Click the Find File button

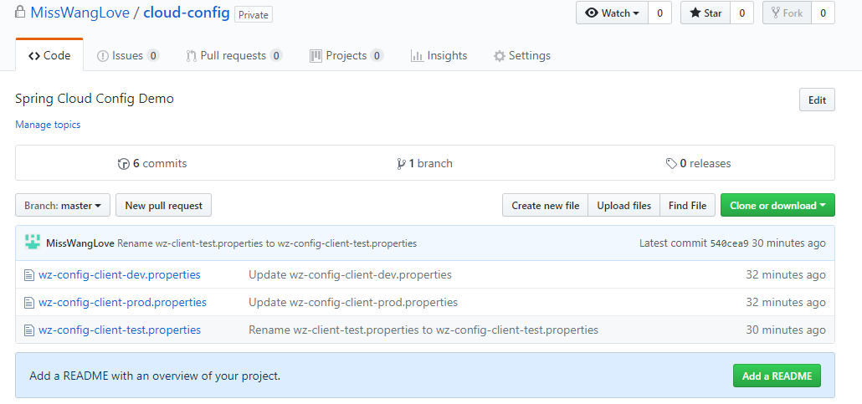[687, 206]
